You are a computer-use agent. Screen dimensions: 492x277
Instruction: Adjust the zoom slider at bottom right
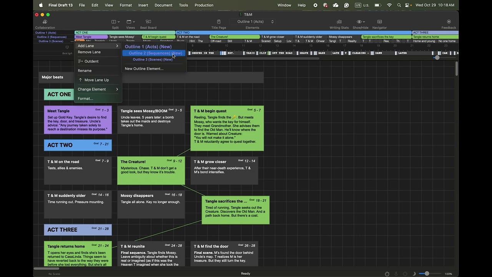tap(427, 274)
